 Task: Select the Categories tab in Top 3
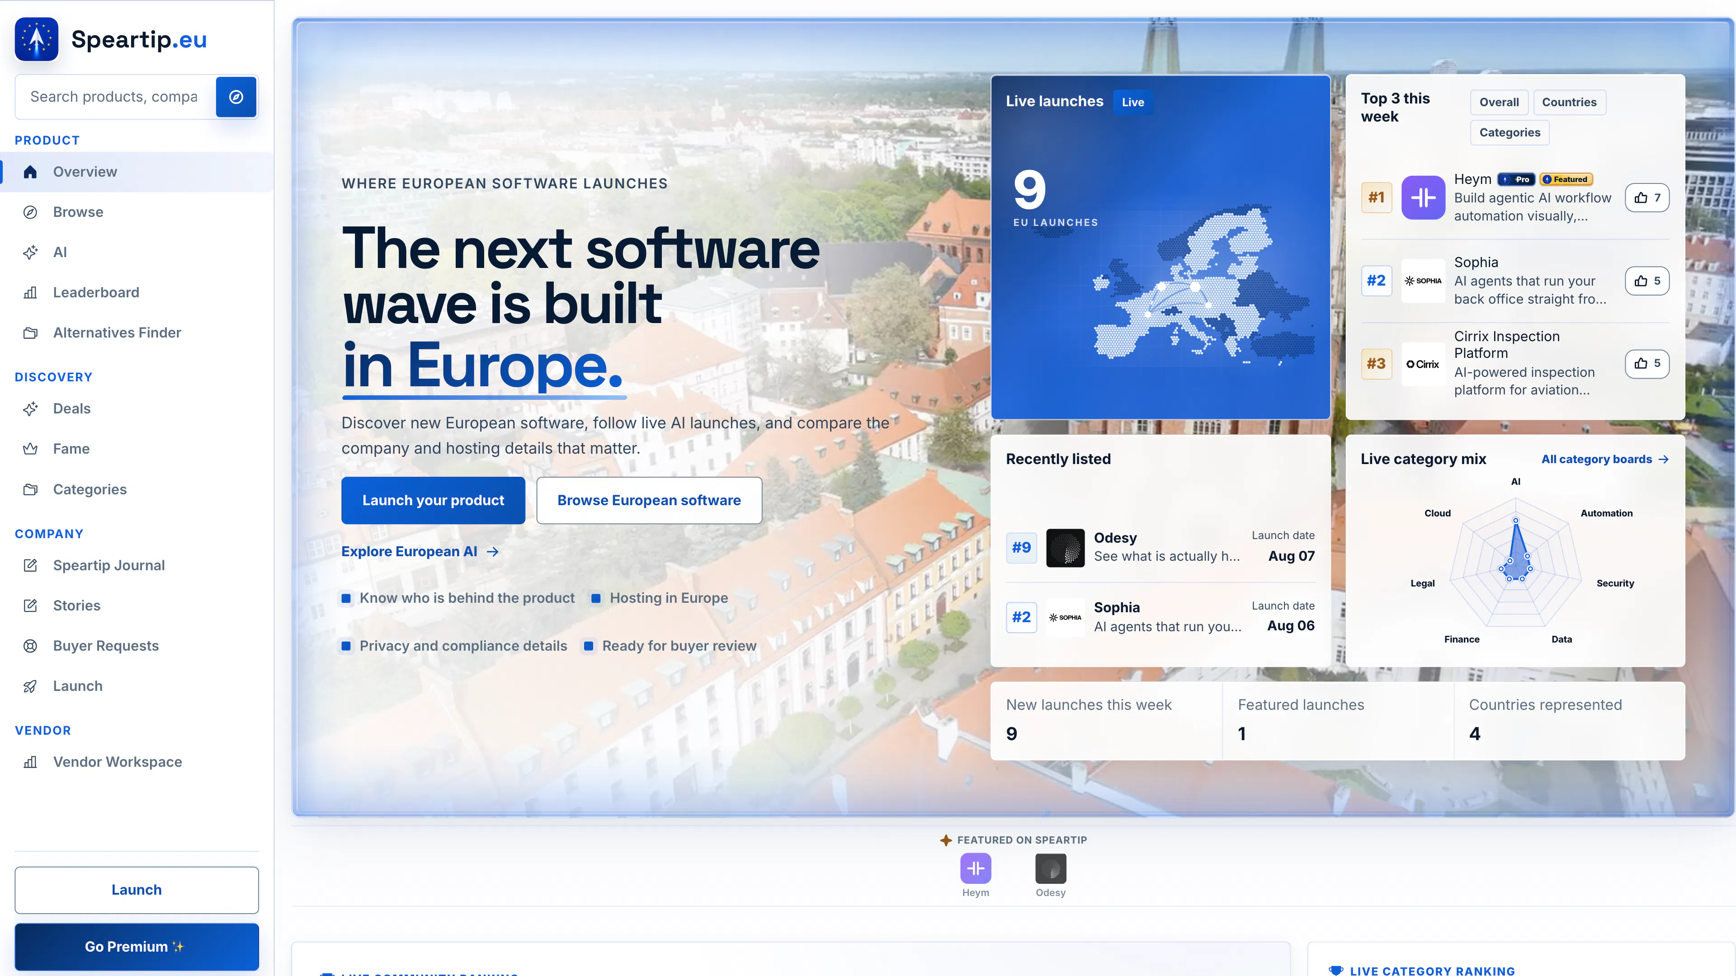(1510, 133)
